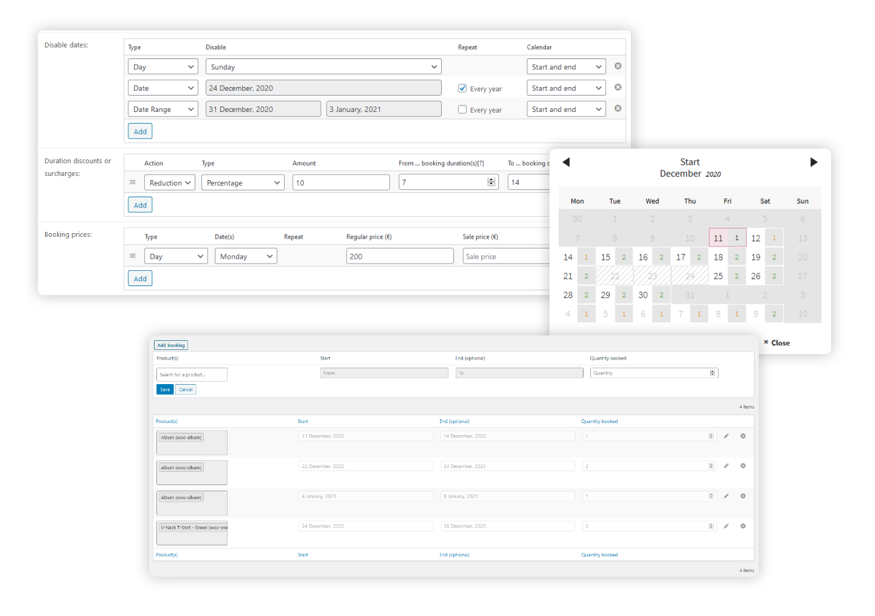
Task: Go to next month in Start calendar
Action: tap(814, 162)
